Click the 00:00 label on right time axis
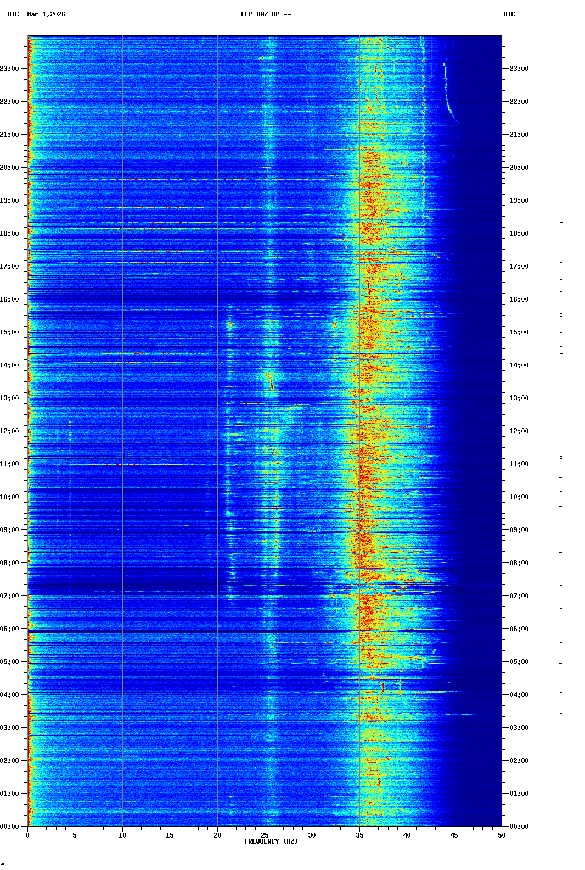The height and width of the screenshot is (870, 585). pos(519,827)
